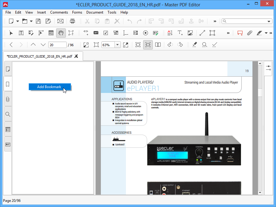Select the Rectangle drawing tool
The width and height of the screenshot is (276, 207).
[212, 33]
